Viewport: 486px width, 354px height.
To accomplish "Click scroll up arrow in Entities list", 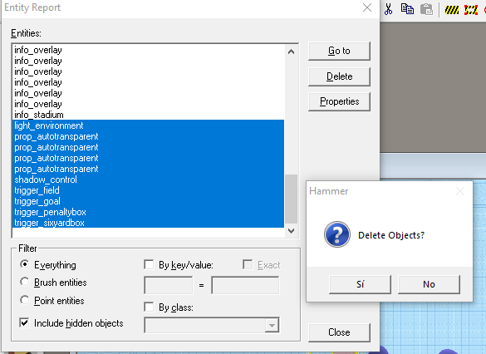I will tap(291, 52).
